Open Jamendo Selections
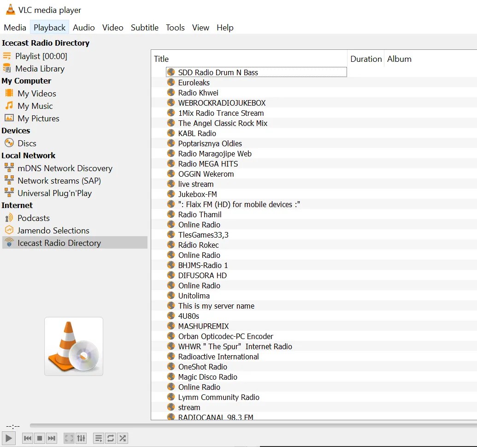This screenshot has width=477, height=447. pos(53,230)
